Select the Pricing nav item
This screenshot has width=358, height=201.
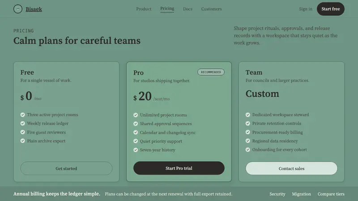pyautogui.click(x=167, y=8)
